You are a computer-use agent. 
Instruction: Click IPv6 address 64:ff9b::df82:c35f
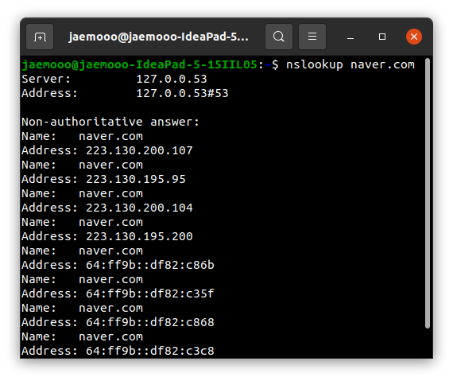(150, 294)
